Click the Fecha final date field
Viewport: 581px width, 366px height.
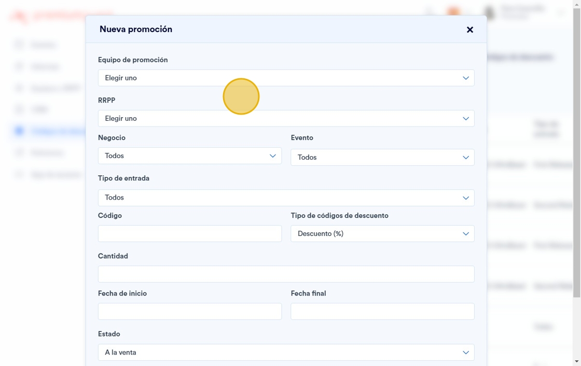coord(382,311)
